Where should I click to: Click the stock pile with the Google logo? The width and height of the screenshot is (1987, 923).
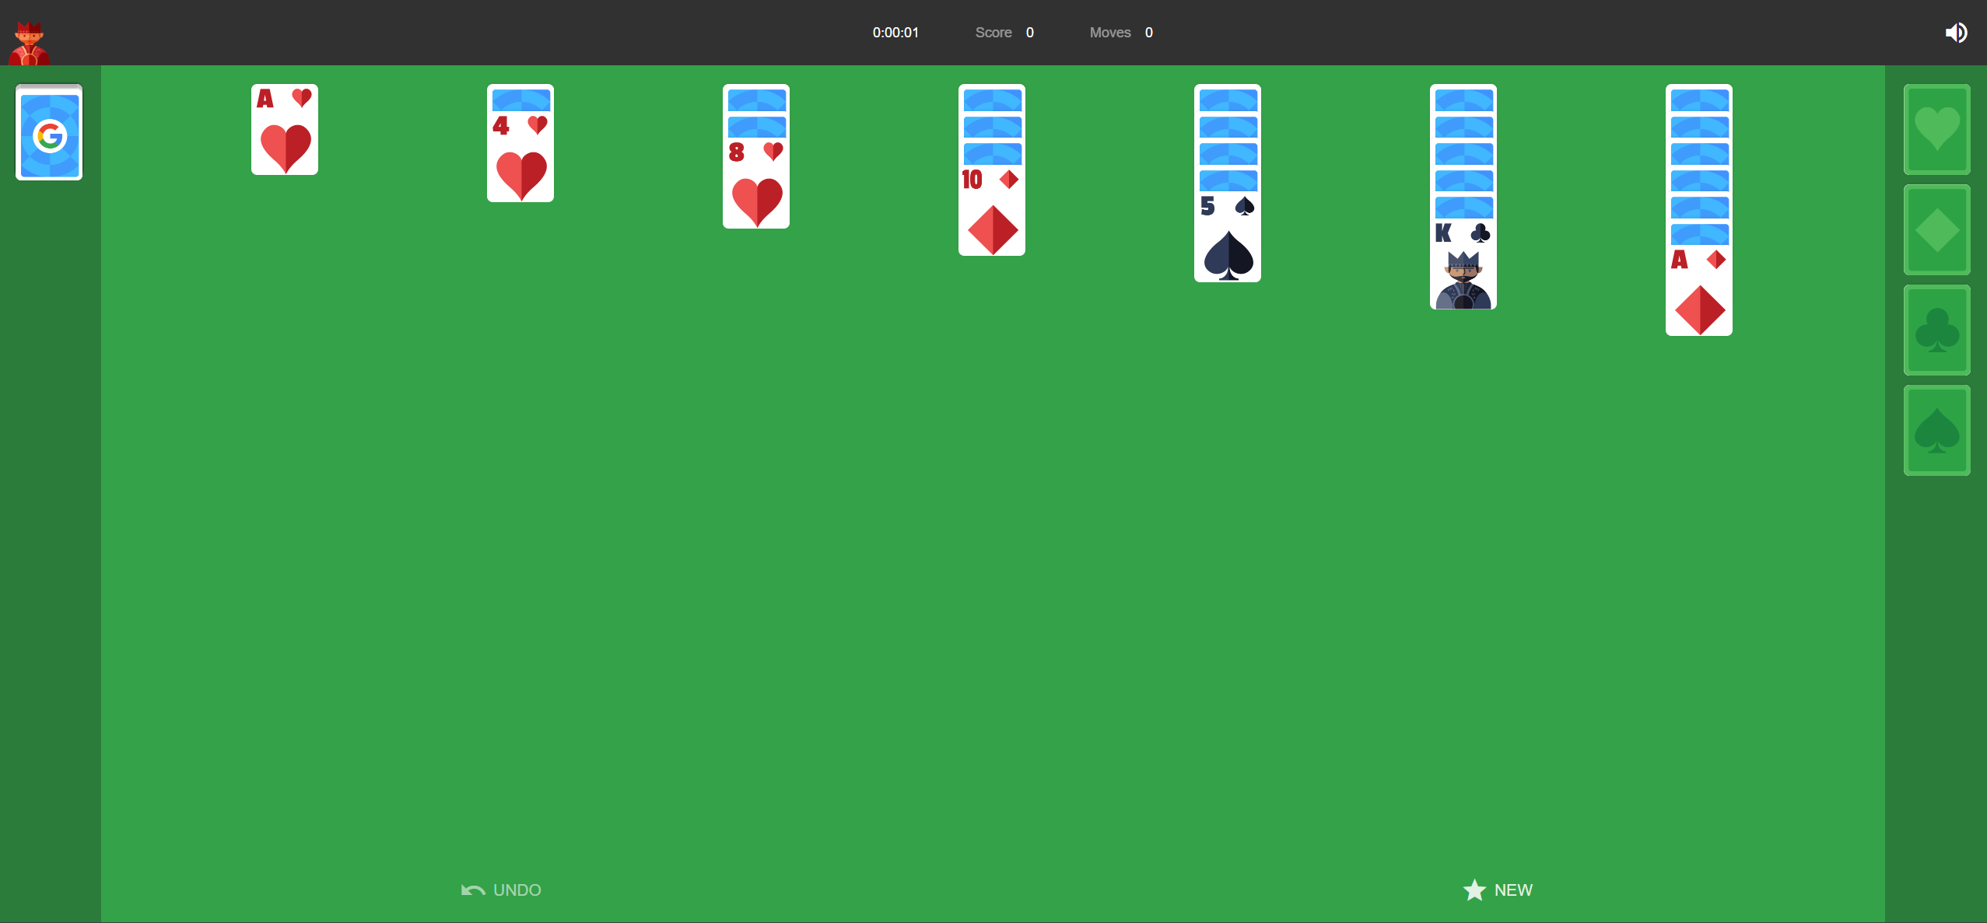(48, 131)
